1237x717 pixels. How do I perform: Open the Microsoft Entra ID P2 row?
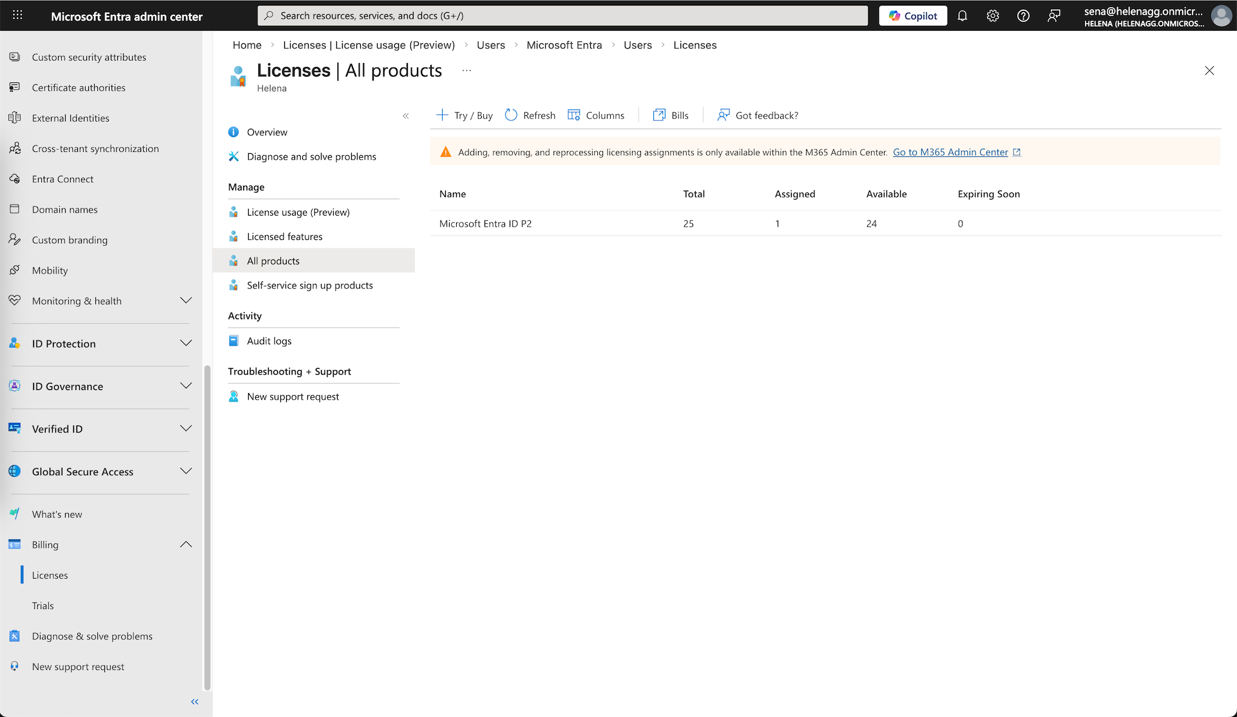click(x=485, y=224)
